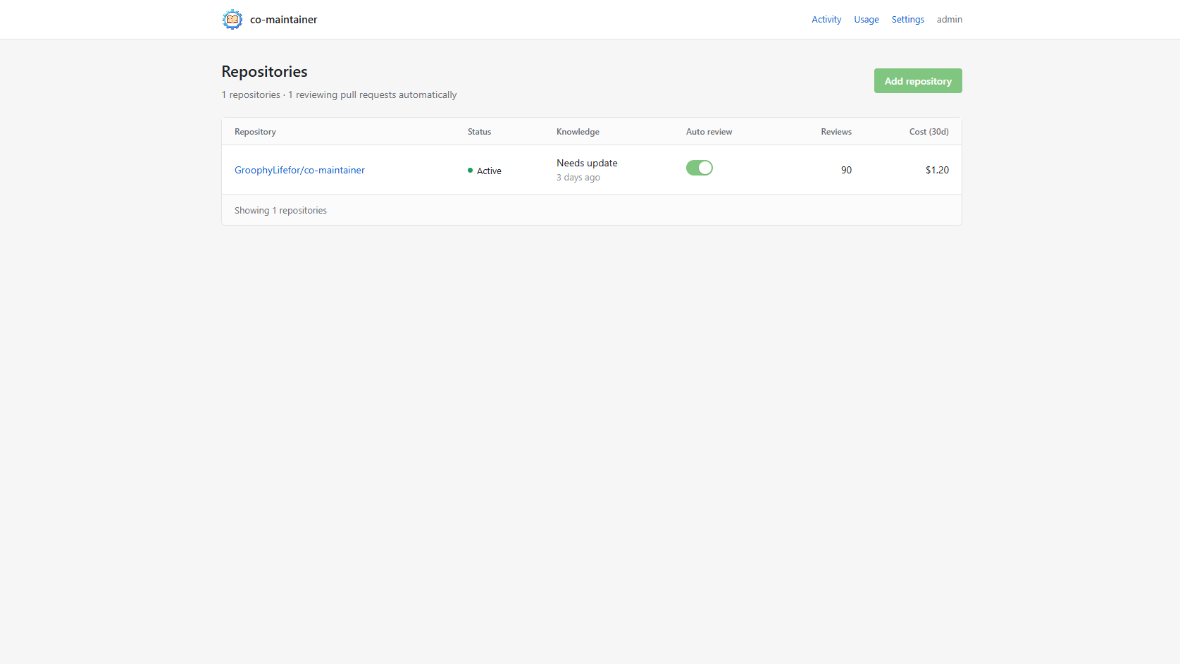The image size is (1180, 664).
Task: Open Settings from the top navigation
Action: point(907,20)
